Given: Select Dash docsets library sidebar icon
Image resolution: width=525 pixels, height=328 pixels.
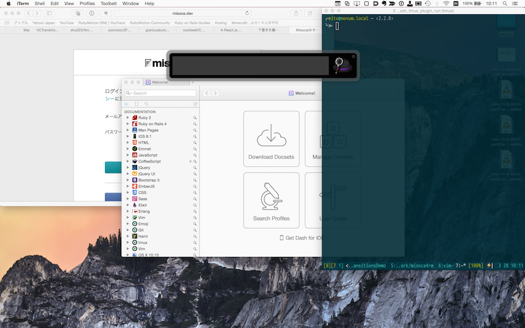Looking at the screenshot, I should [127, 104].
